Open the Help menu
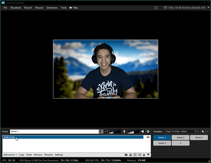 (x=74, y=8)
